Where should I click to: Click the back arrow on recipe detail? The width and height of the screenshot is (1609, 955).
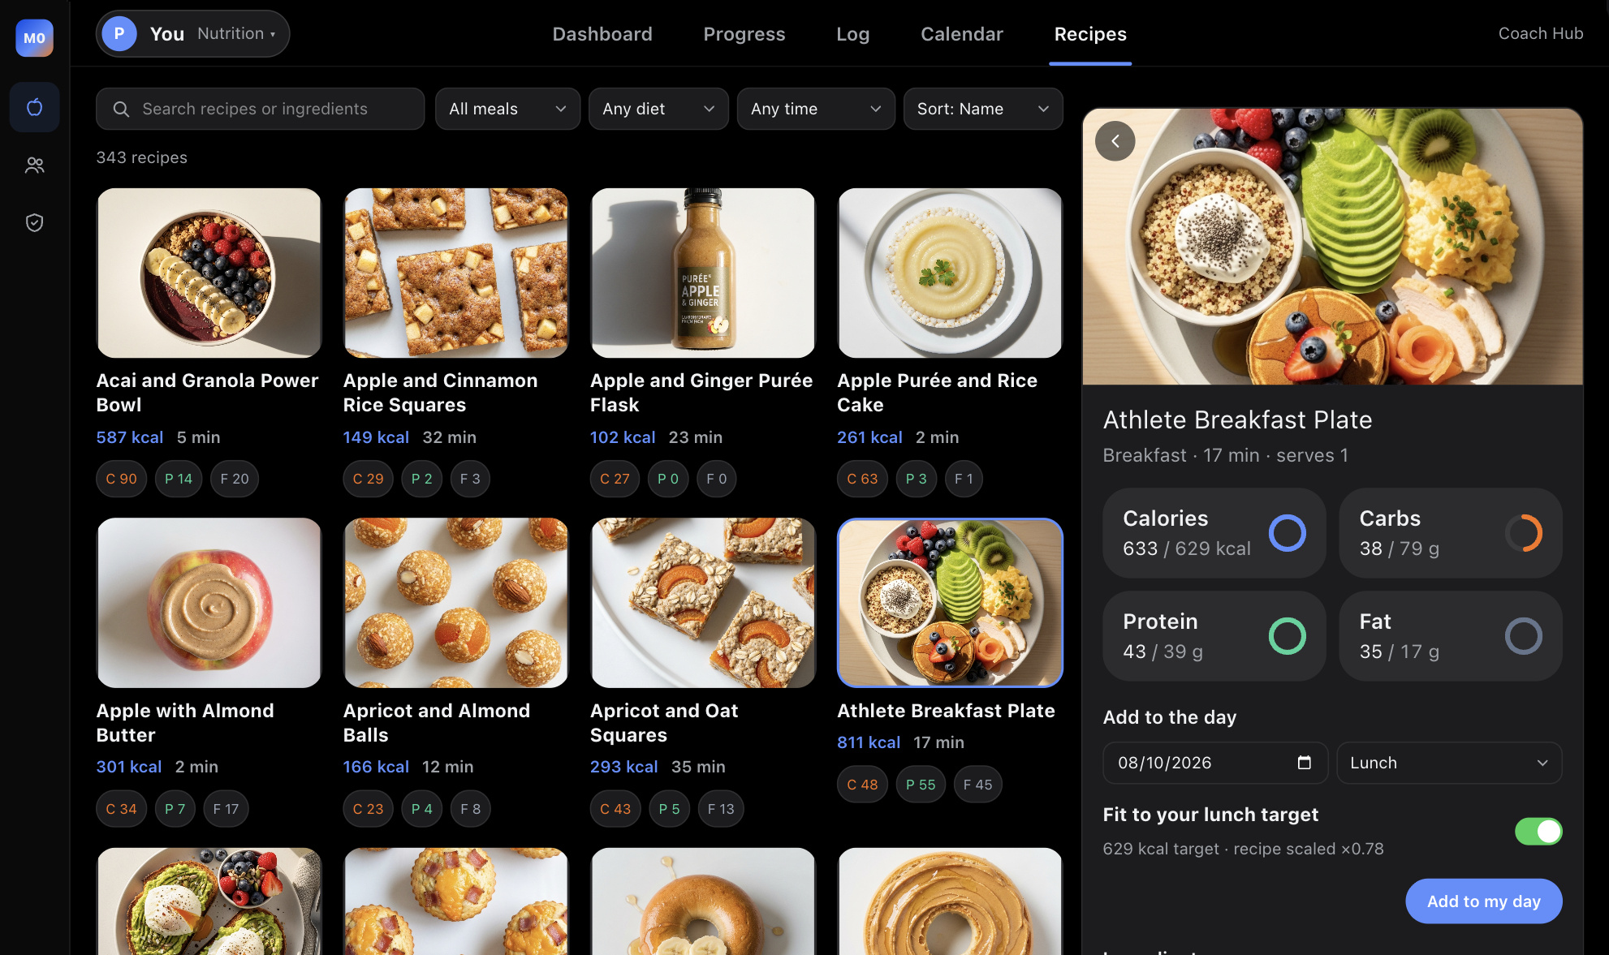point(1115,141)
